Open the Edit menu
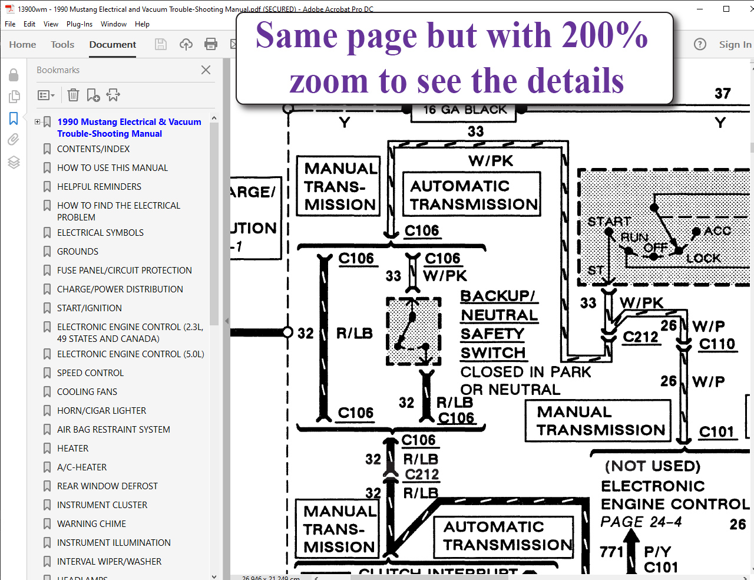The width and height of the screenshot is (754, 580). 29,24
